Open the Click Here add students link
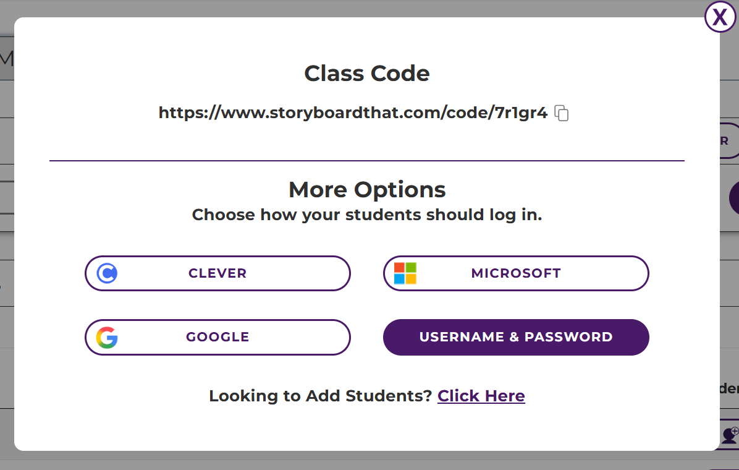Image resolution: width=739 pixels, height=470 pixels. pyautogui.click(x=481, y=396)
